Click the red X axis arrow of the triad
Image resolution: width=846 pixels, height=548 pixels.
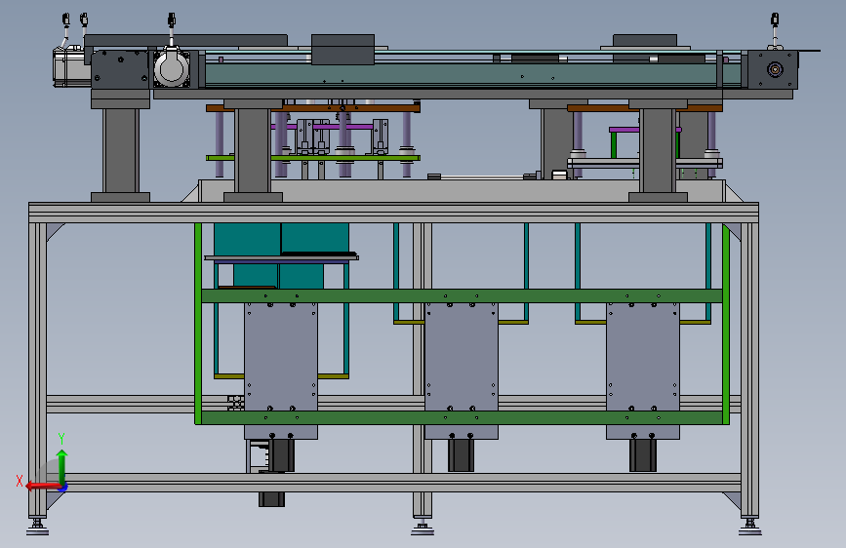43,486
